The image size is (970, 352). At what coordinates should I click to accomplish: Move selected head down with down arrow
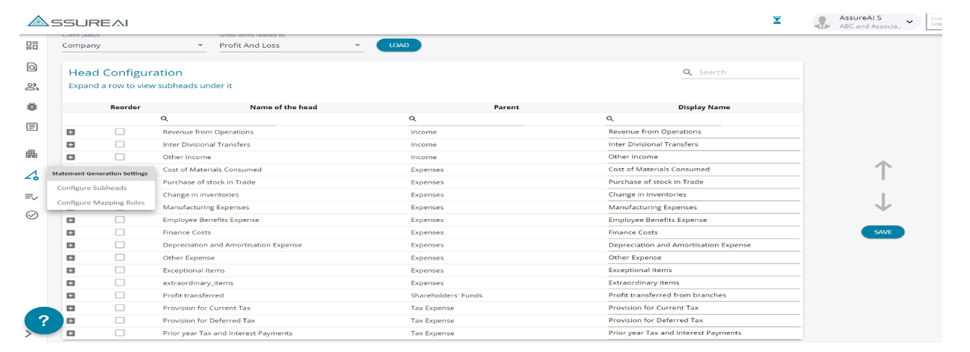(882, 203)
